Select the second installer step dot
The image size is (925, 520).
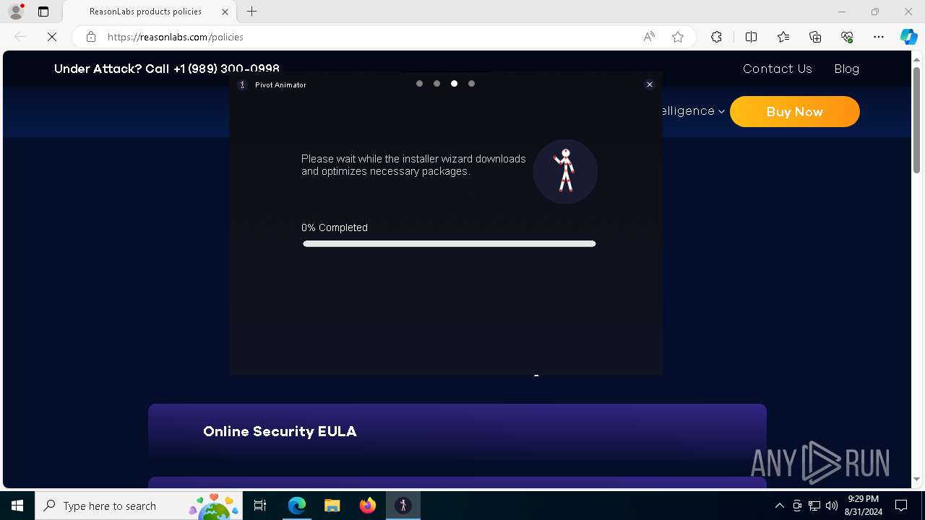tap(436, 84)
